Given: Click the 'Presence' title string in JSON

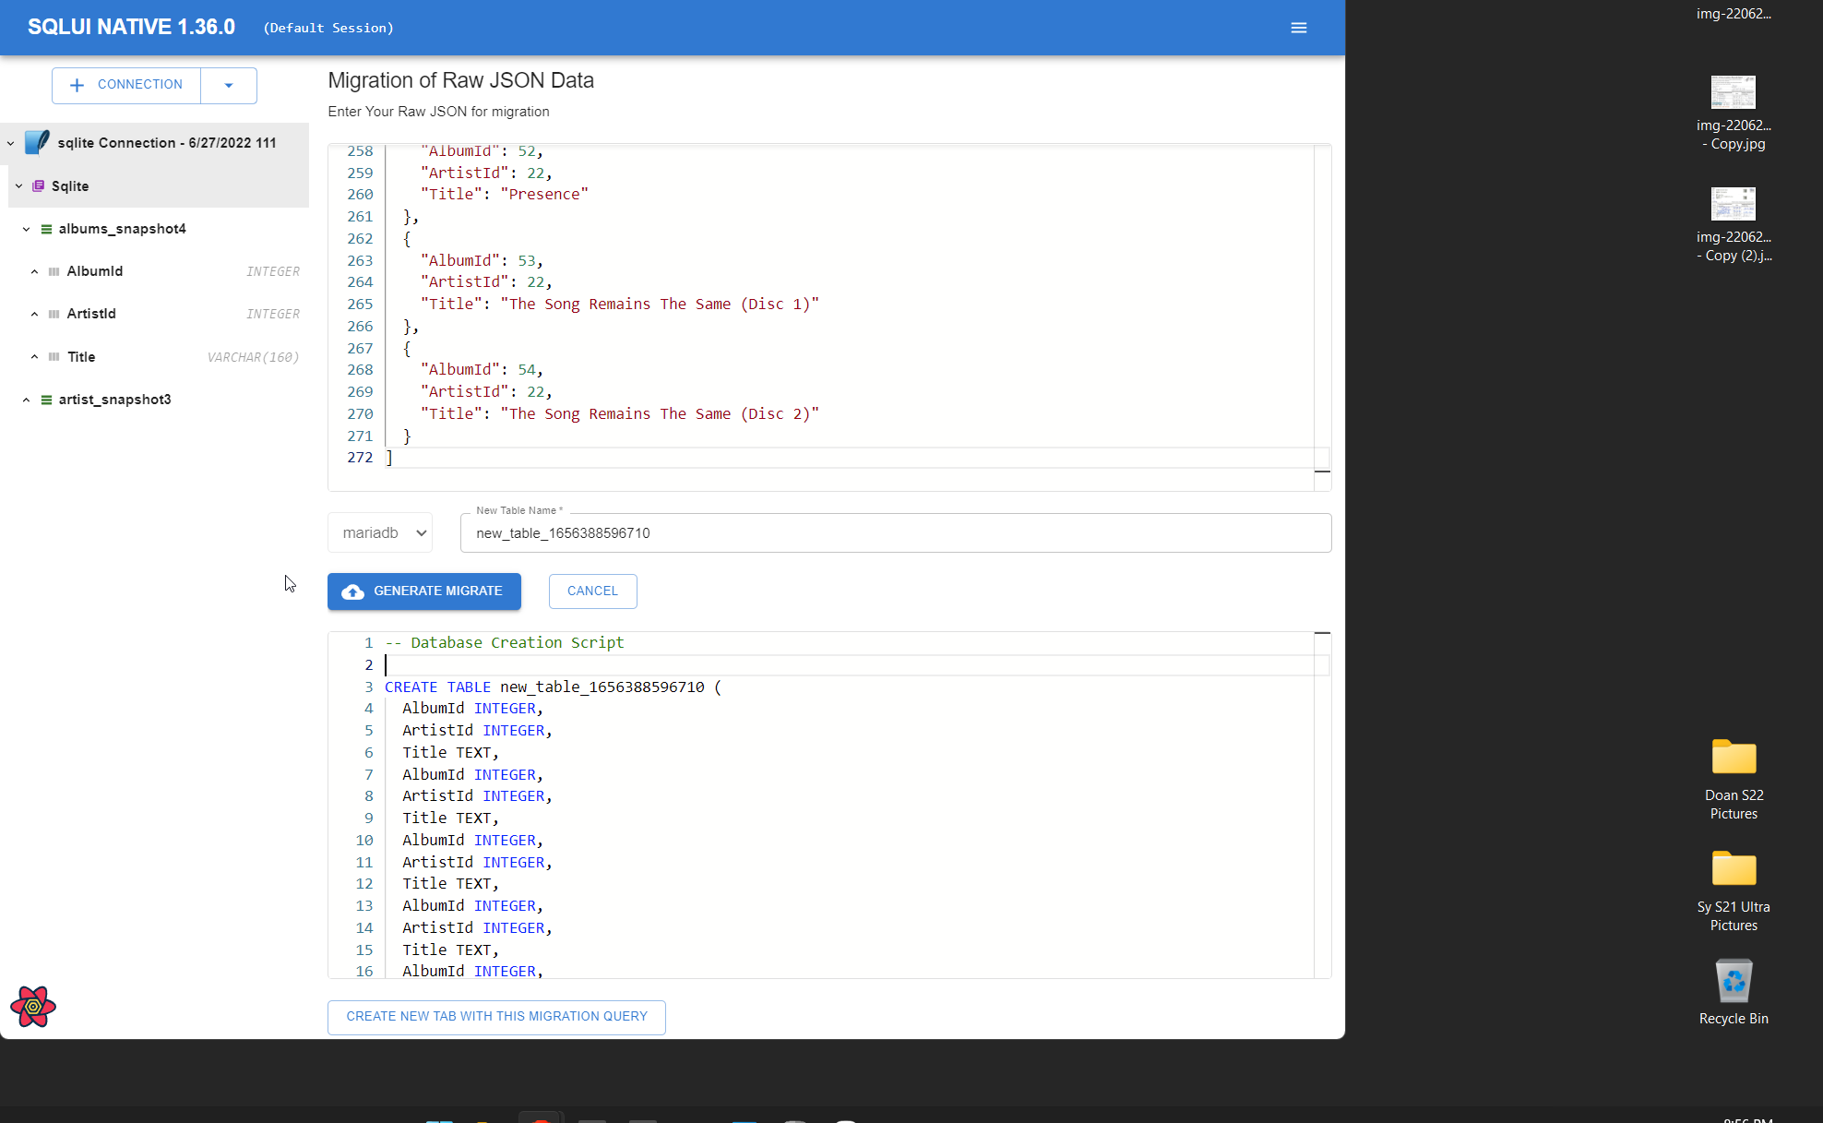Looking at the screenshot, I should [544, 195].
